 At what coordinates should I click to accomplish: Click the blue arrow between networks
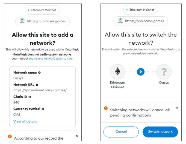pyautogui.click(x=141, y=72)
